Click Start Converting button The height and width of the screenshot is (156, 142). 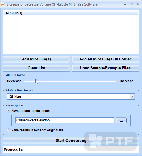(x=71, y=141)
